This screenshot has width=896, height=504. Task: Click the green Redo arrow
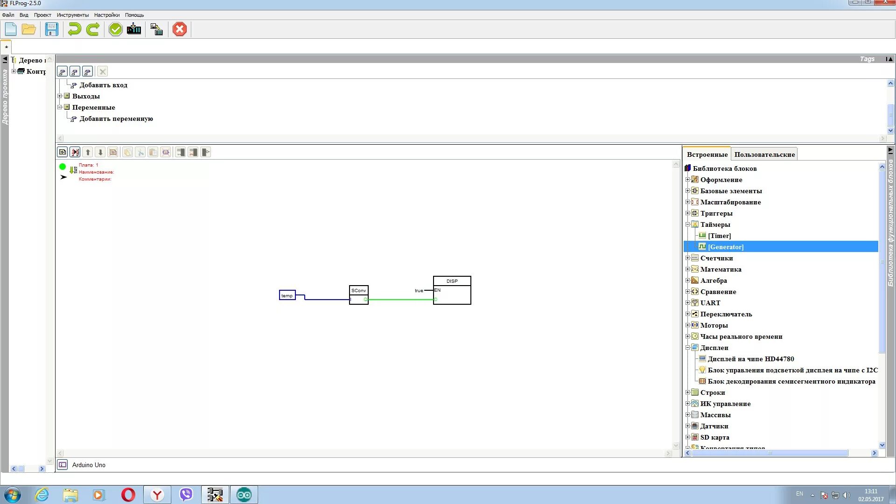coord(93,29)
